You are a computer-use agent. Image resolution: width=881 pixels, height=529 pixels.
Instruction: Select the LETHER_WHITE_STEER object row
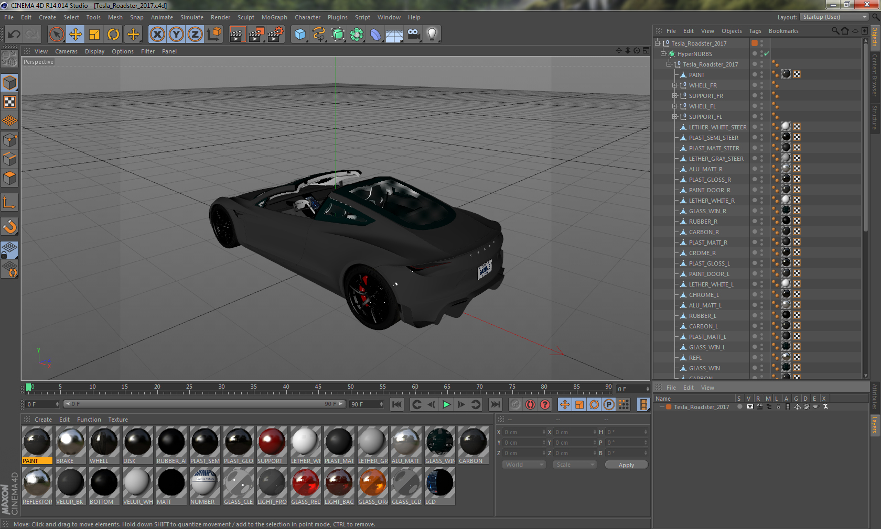coord(717,127)
